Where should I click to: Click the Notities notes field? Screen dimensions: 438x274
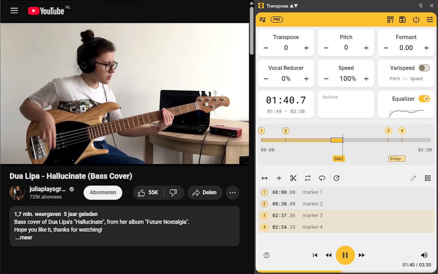(x=346, y=104)
